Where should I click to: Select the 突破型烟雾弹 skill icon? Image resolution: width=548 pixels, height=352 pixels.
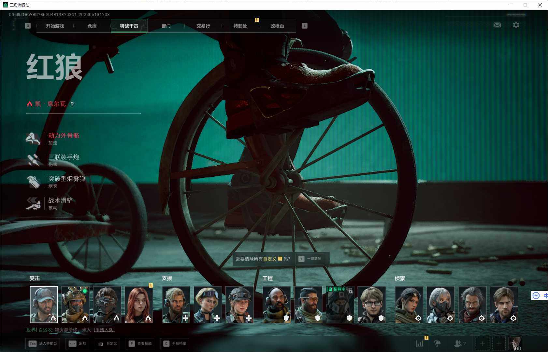[x=33, y=182]
